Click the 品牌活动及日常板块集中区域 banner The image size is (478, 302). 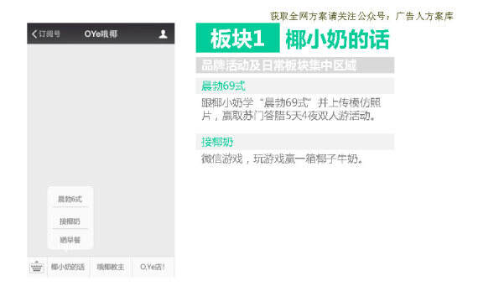tap(295, 65)
